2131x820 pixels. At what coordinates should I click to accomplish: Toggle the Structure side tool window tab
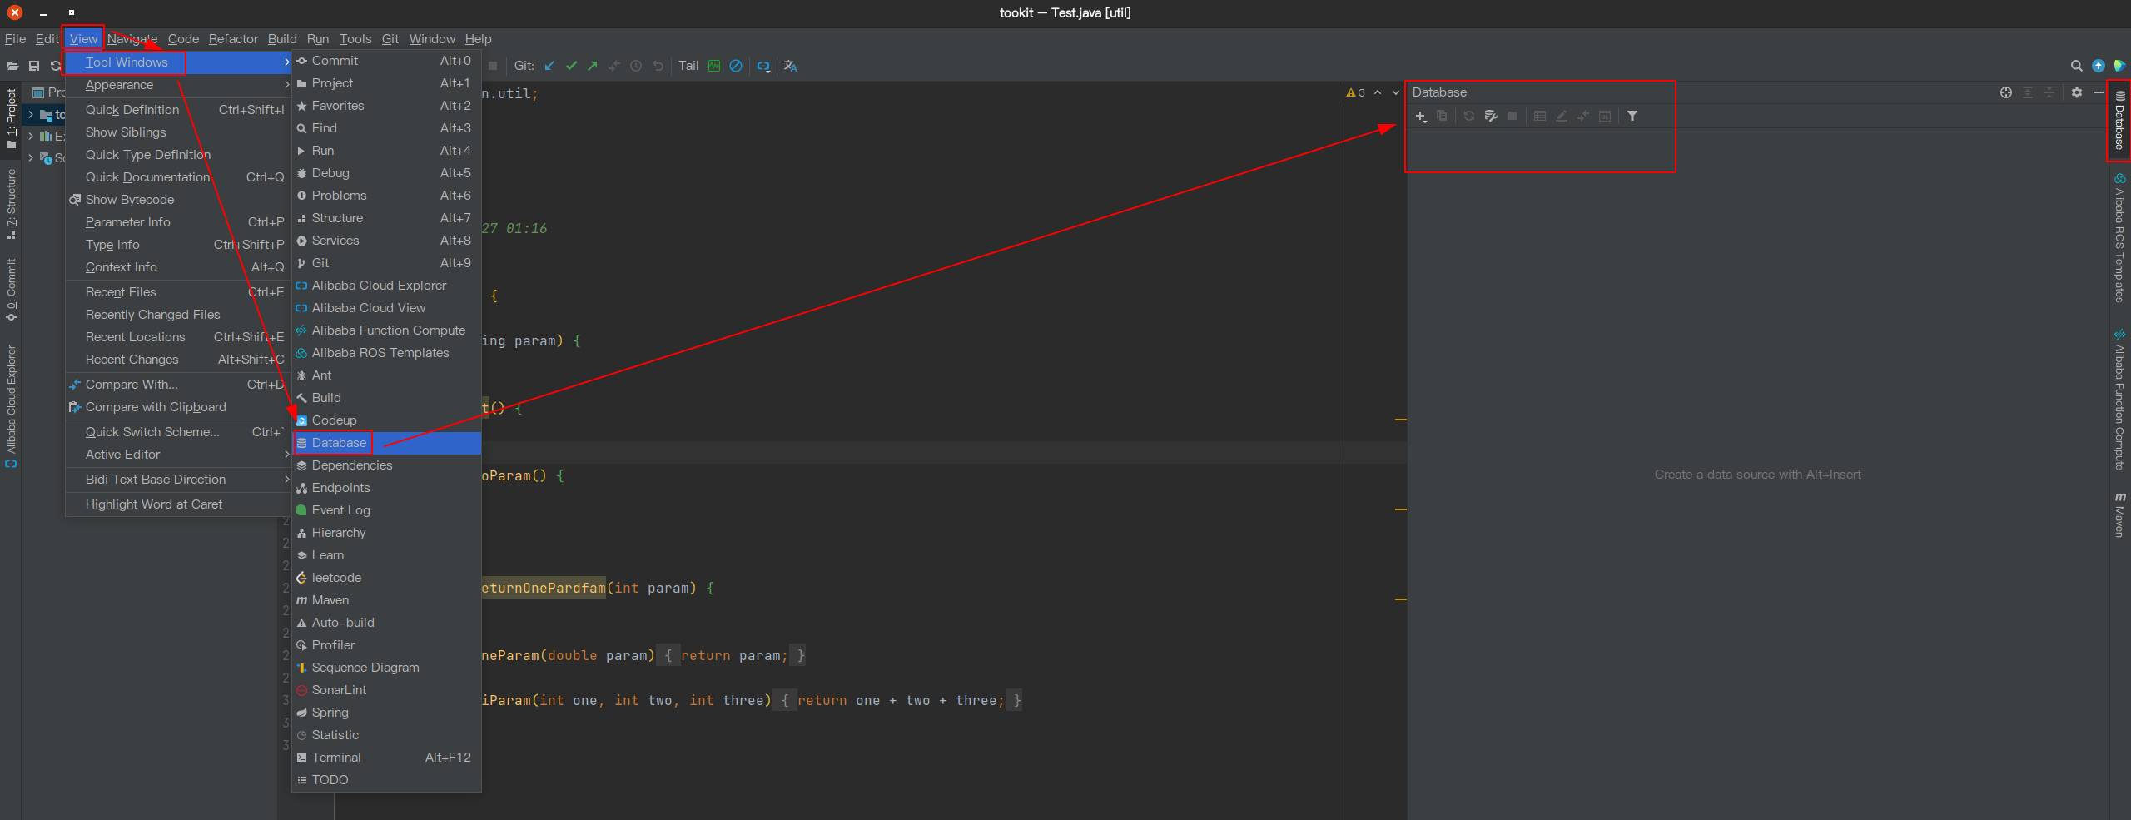point(11,204)
